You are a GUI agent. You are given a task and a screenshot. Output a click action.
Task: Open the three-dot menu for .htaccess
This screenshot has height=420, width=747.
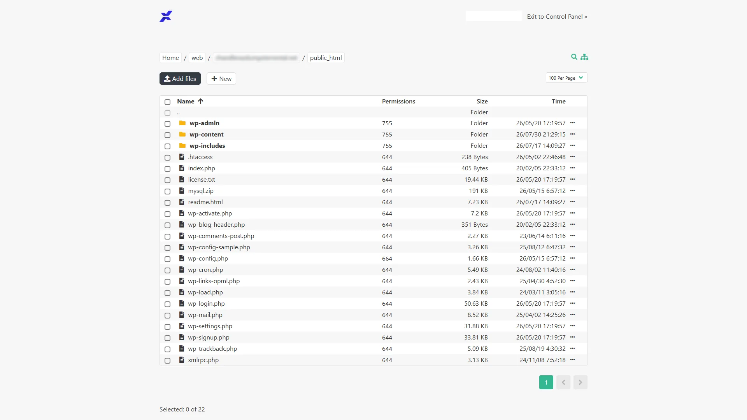pyautogui.click(x=572, y=157)
